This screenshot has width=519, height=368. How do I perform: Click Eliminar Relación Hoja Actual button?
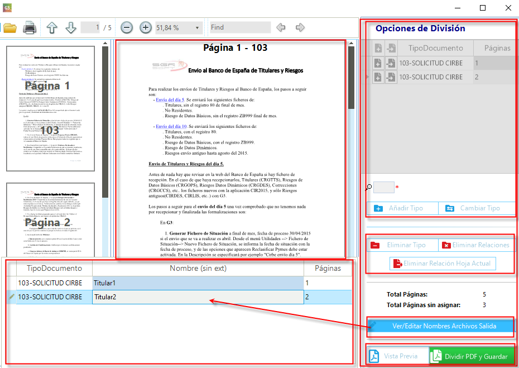click(443, 264)
